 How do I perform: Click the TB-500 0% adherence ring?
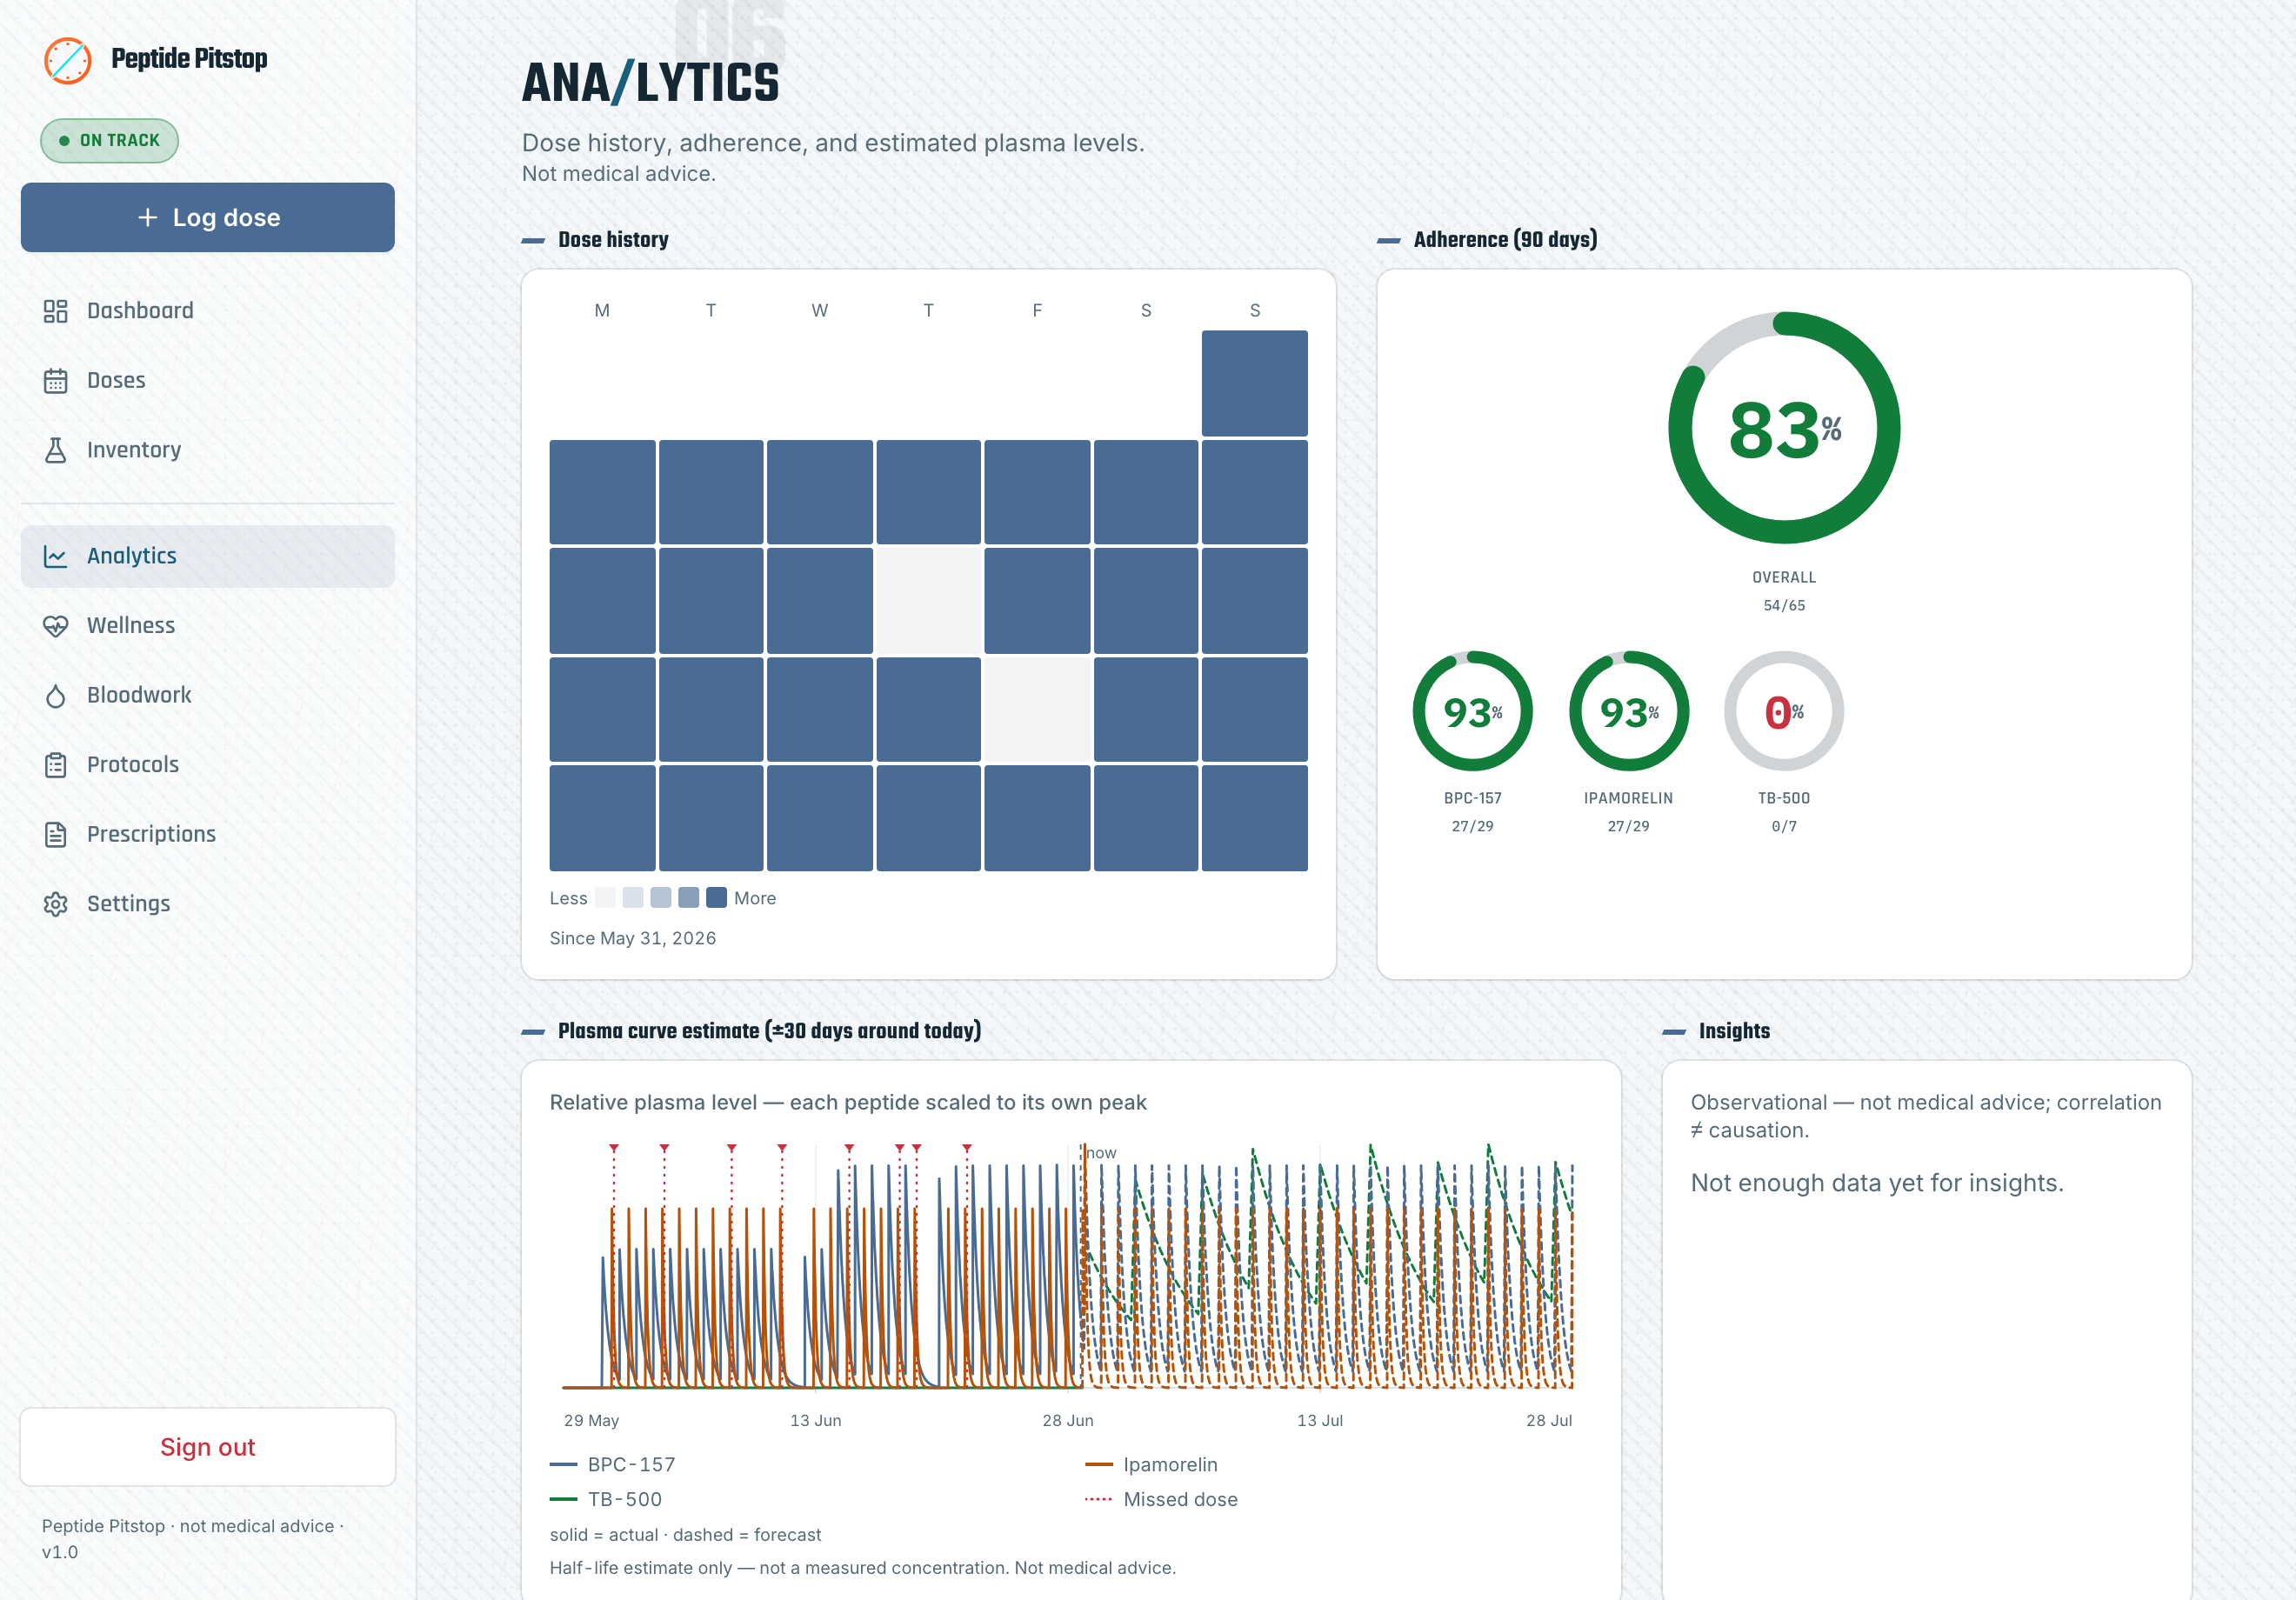coord(1784,712)
